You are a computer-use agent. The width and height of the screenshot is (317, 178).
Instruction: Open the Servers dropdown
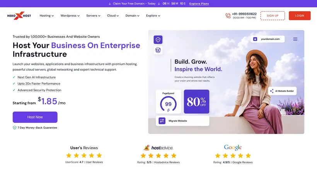pyautogui.click(x=93, y=15)
